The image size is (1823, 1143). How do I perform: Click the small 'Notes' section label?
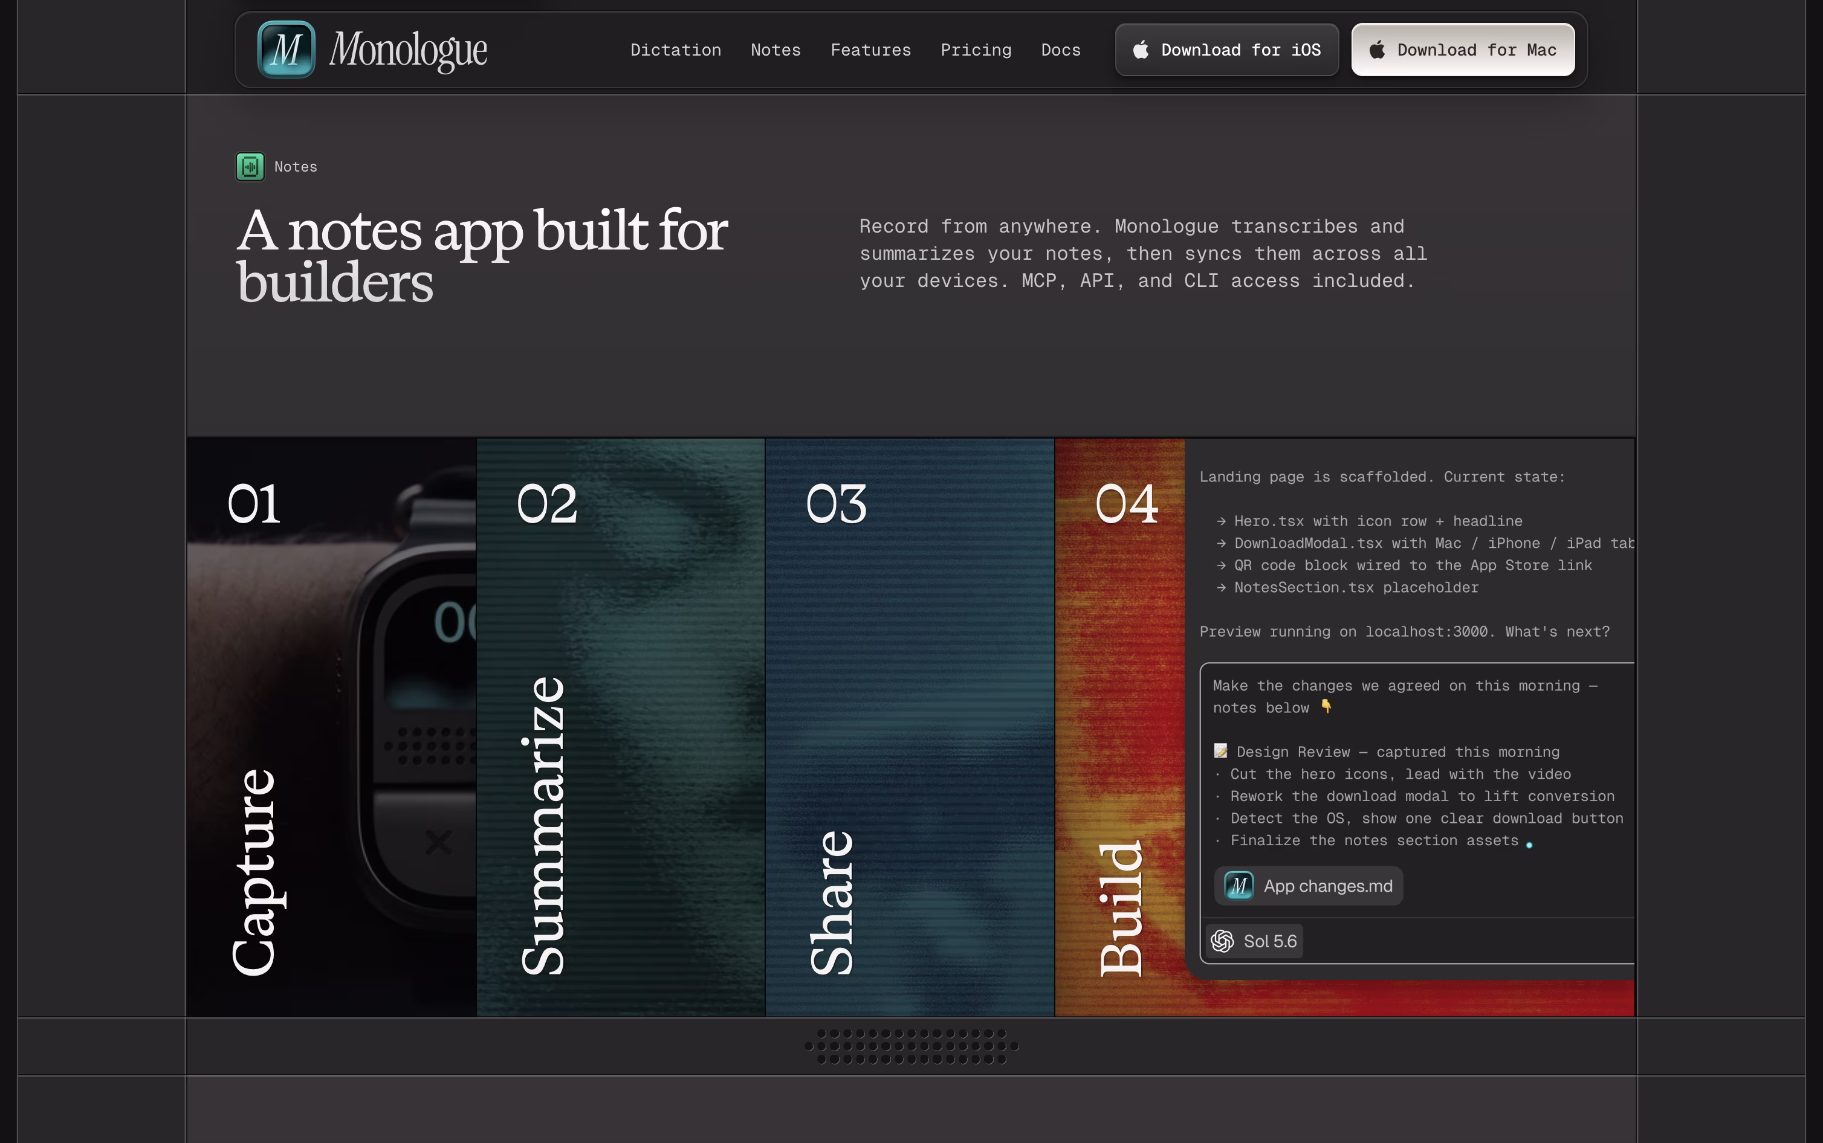pos(296,167)
